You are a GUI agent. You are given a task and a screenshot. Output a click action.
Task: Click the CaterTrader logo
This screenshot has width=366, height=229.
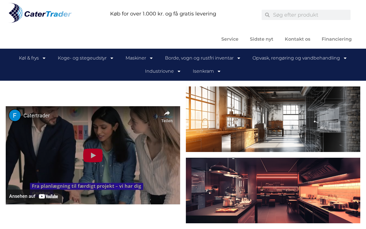(40, 13)
